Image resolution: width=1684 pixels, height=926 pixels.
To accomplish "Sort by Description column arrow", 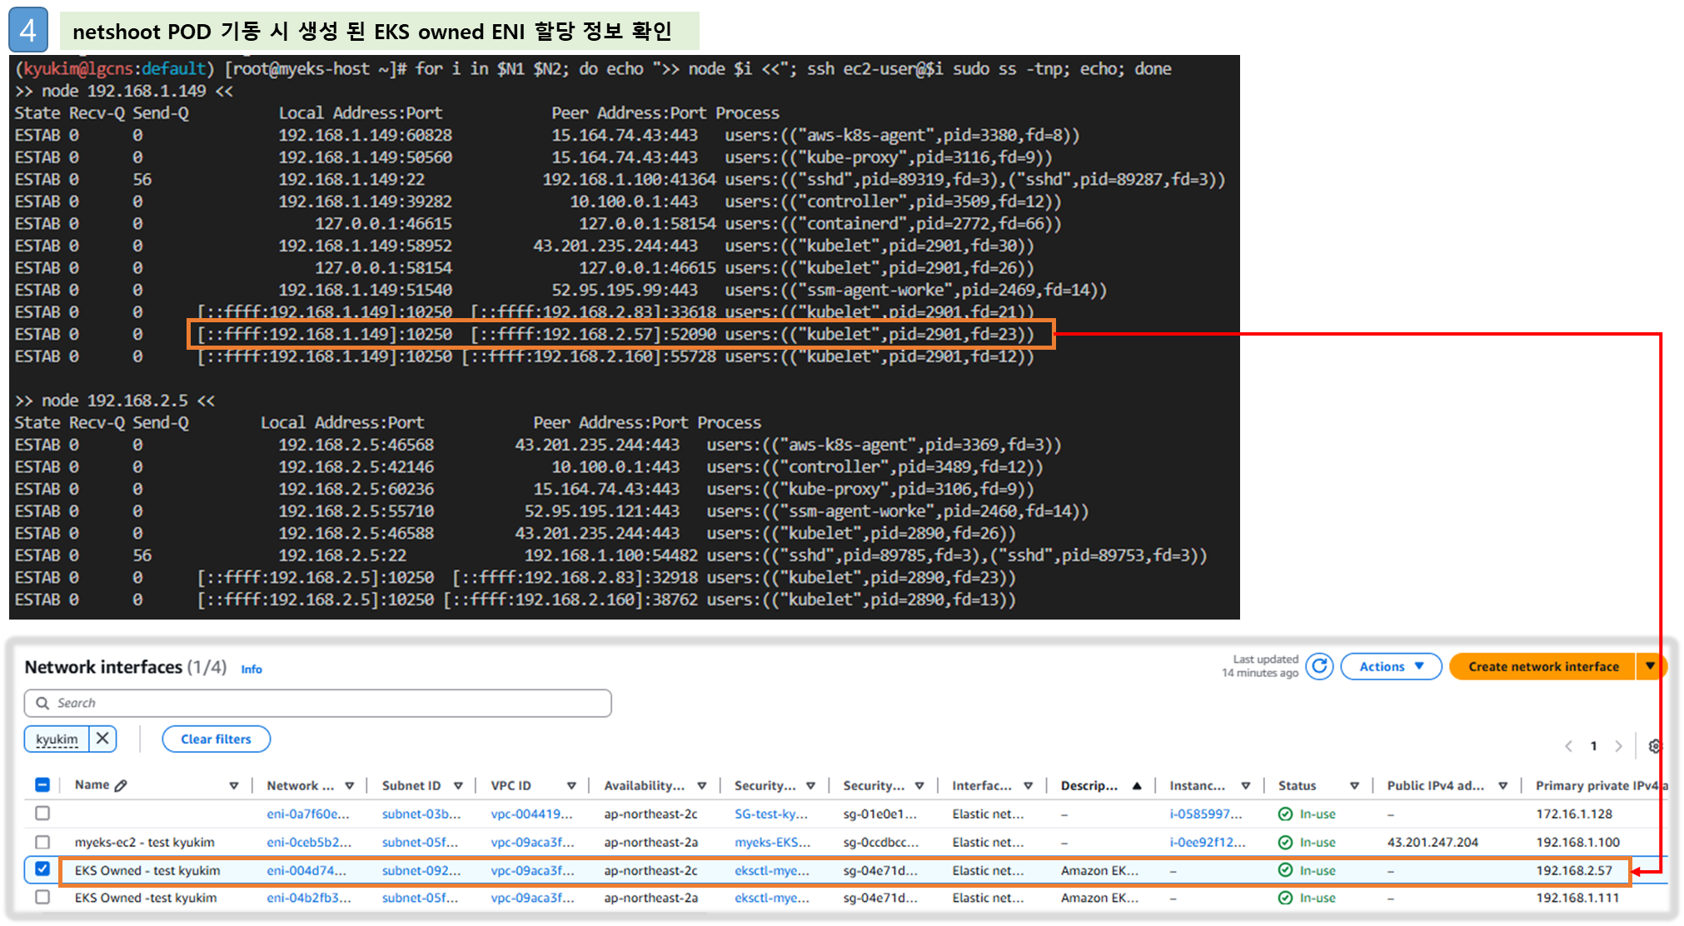I will [x=1137, y=785].
